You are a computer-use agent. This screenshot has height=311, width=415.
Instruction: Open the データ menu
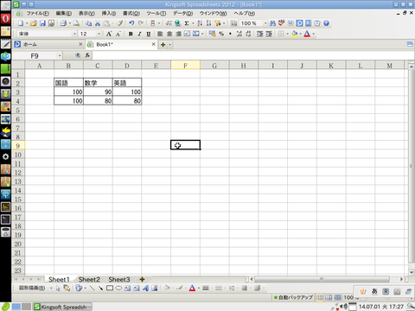pos(182,13)
